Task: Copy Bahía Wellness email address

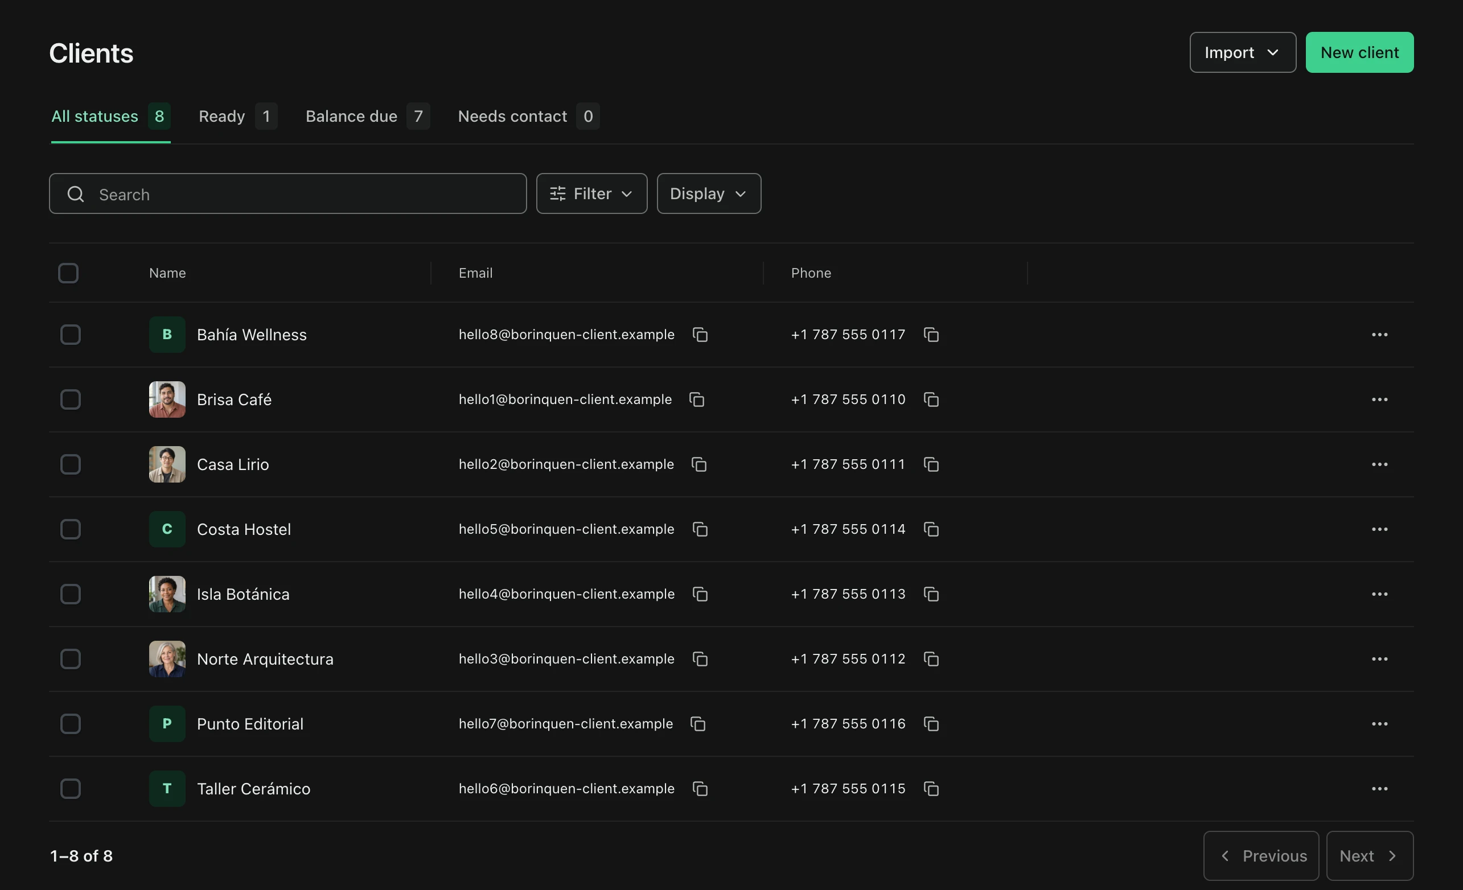Action: coord(700,335)
